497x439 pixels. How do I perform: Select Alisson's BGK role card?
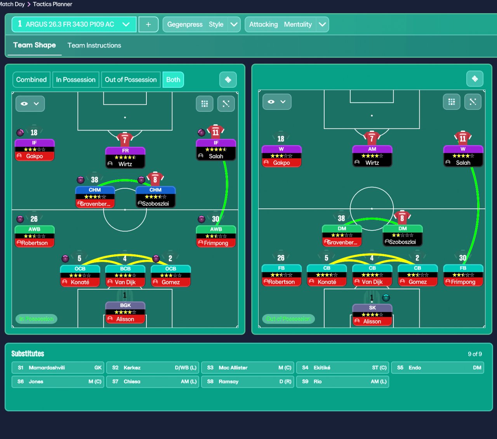[125, 312]
